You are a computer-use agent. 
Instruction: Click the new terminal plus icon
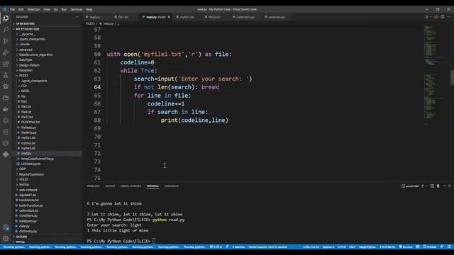tap(423, 186)
